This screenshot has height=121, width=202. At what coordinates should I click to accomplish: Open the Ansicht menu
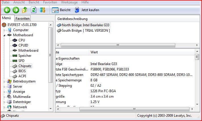(x=19, y=2)
